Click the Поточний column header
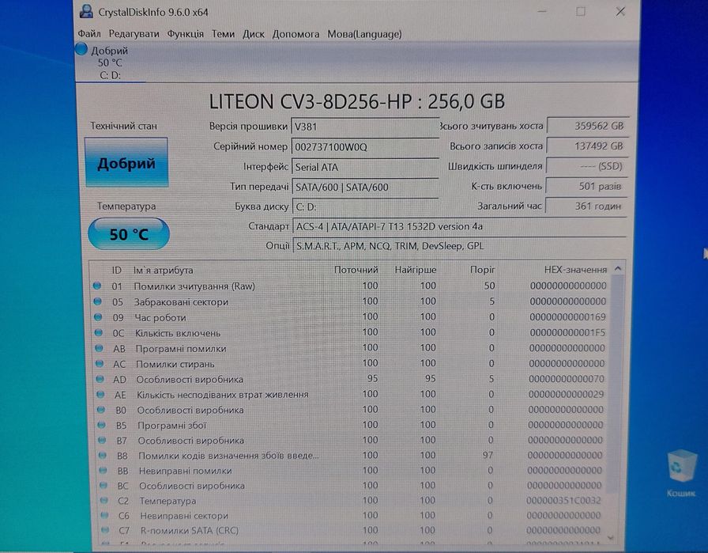This screenshot has height=553, width=708. click(x=356, y=270)
